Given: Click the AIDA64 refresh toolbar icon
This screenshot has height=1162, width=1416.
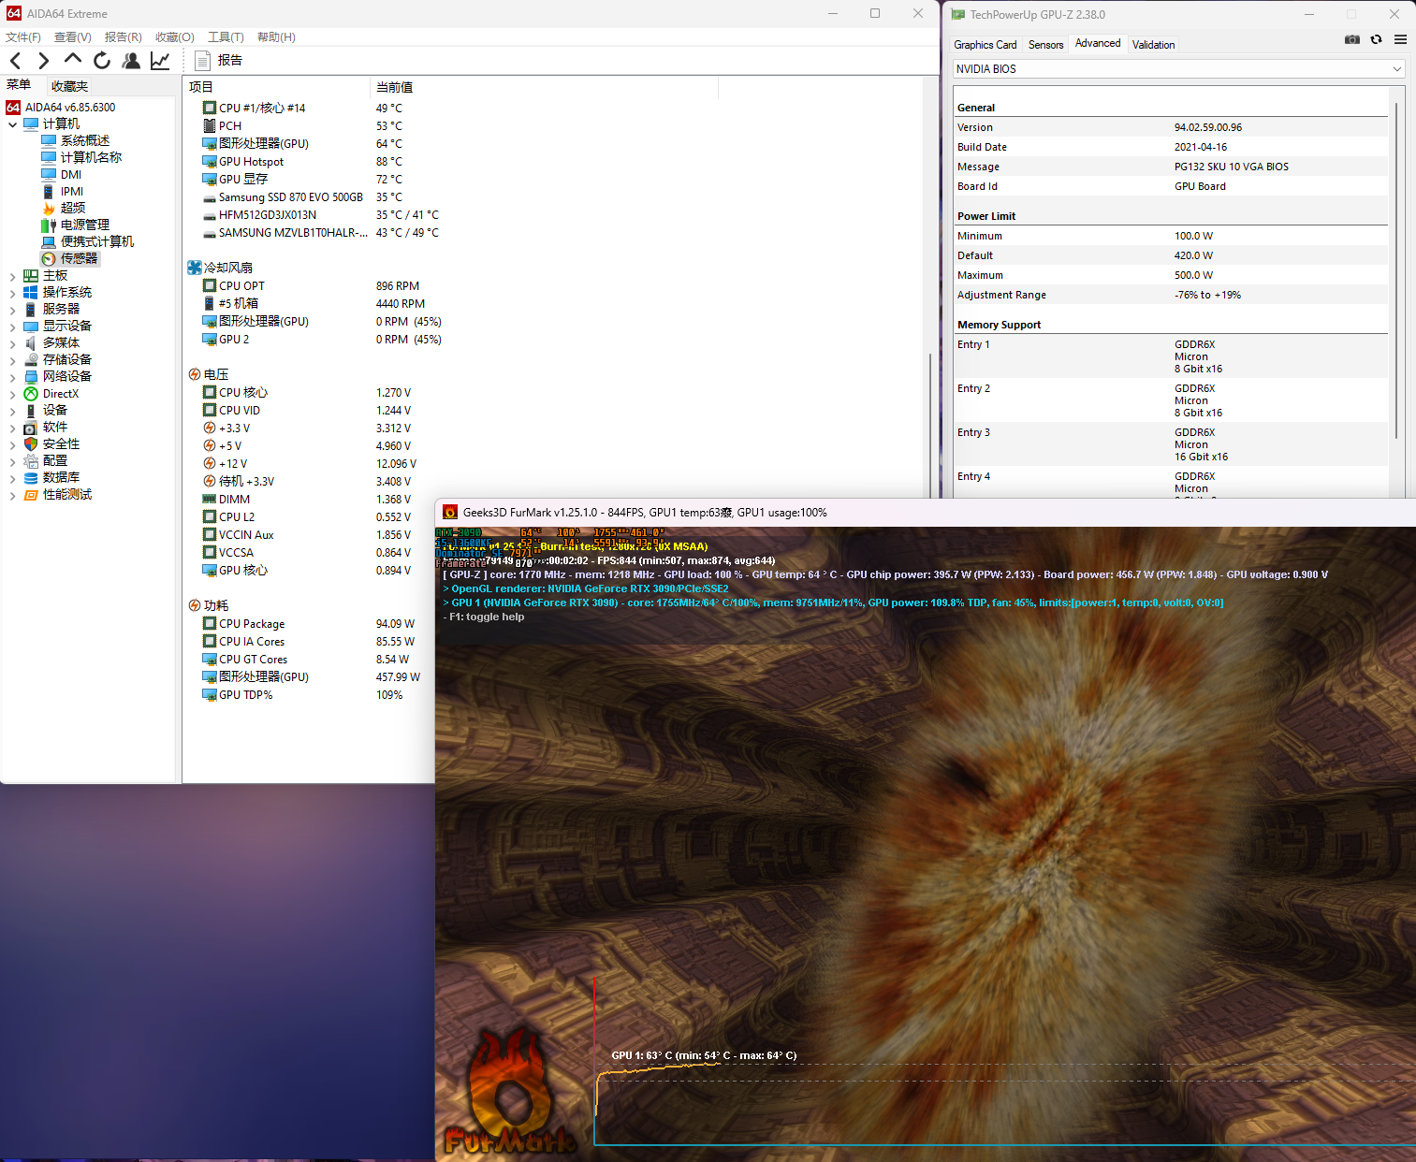Looking at the screenshot, I should (x=102, y=61).
